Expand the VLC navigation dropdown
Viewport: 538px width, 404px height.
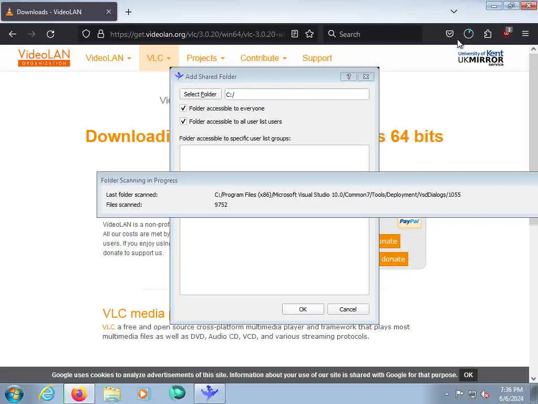click(159, 58)
